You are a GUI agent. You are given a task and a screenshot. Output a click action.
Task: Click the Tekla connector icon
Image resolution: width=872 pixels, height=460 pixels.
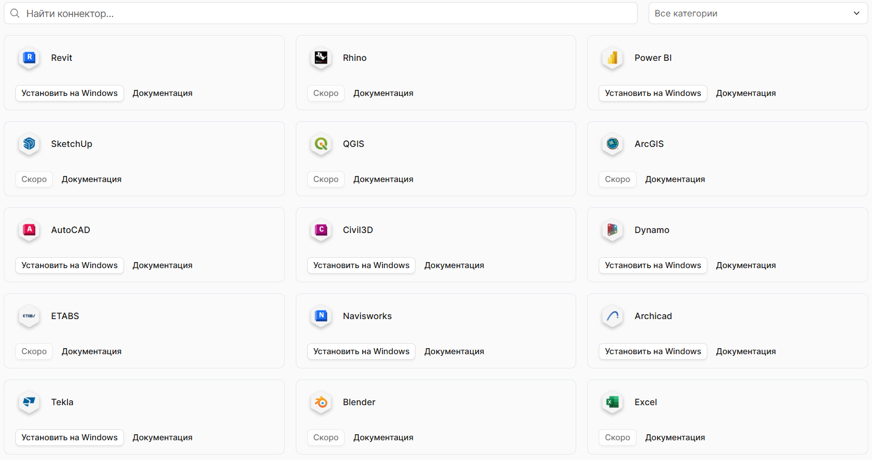(29, 402)
